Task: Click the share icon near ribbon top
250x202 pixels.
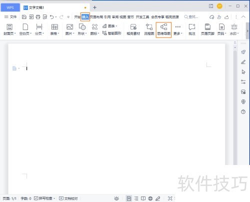Action: pyautogui.click(x=226, y=17)
